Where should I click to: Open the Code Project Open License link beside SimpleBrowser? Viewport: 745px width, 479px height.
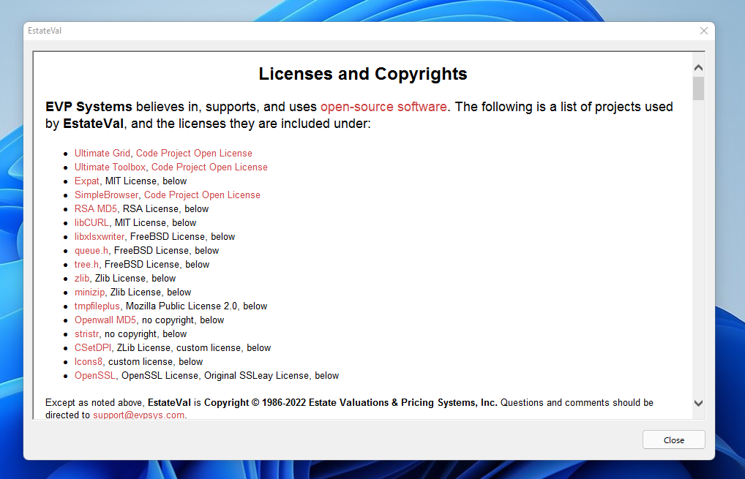pos(202,195)
